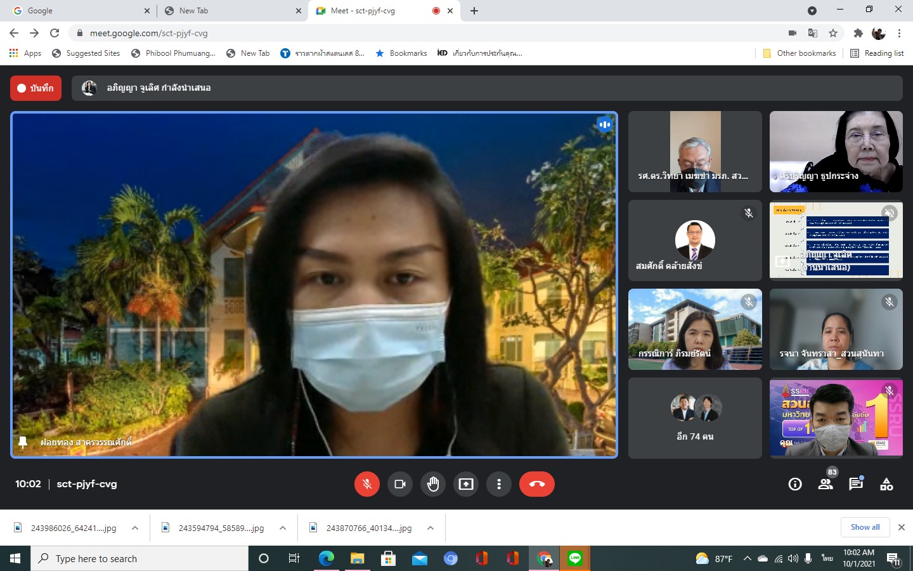This screenshot has width=913, height=571.
Task: Open the chat messages panel
Action: point(856,484)
